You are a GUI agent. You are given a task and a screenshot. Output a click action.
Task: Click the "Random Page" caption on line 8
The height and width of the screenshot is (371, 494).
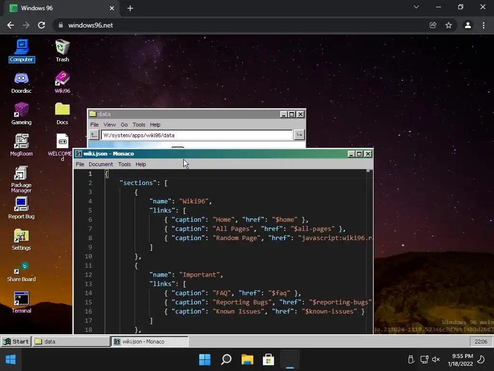click(236, 238)
